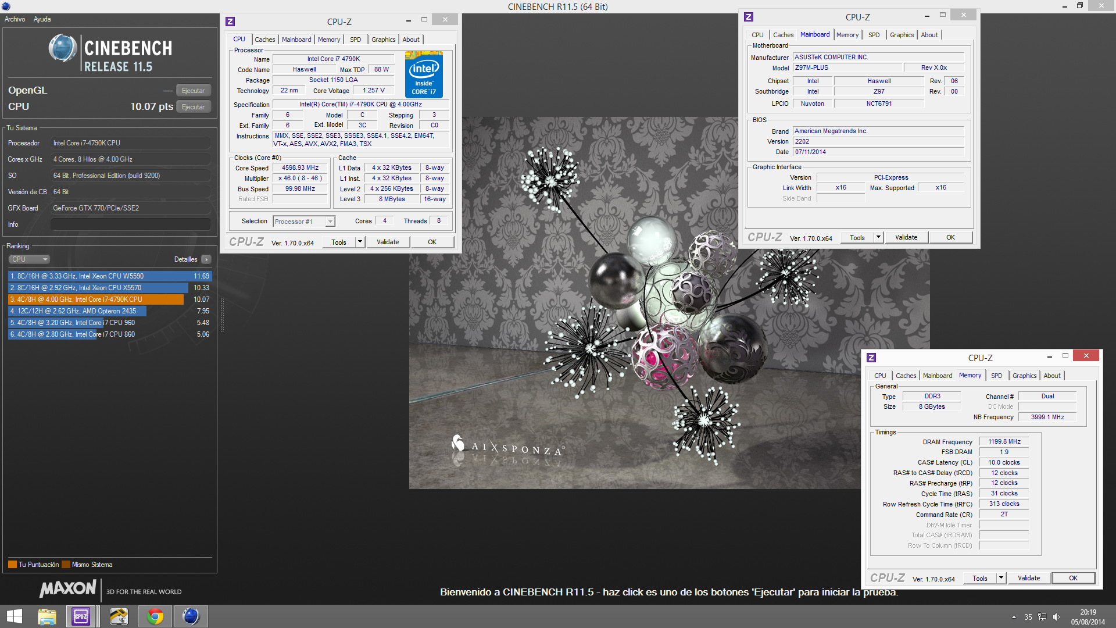Click Validate in the Mainboard window
The width and height of the screenshot is (1116, 628).
pos(906,237)
